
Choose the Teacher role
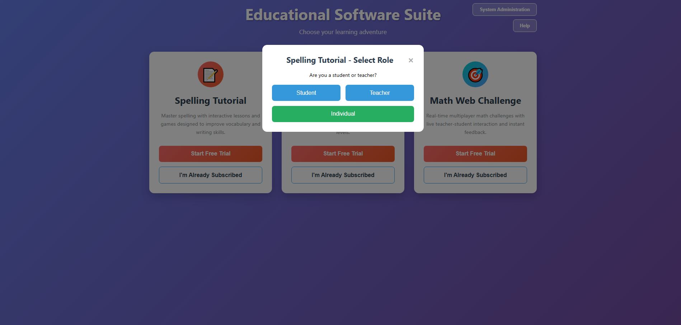tap(380, 93)
